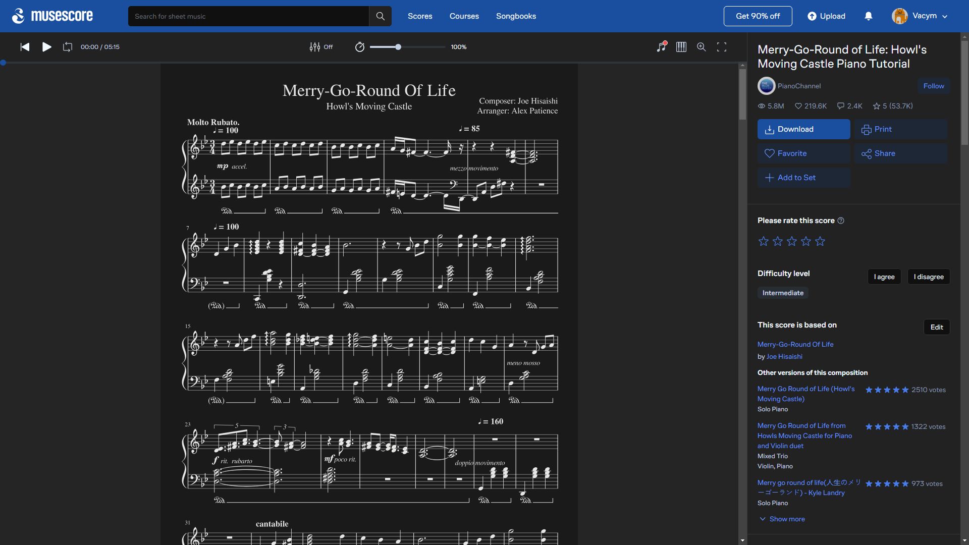969x545 pixels.
Task: Open the Scores menu
Action: pyautogui.click(x=420, y=16)
